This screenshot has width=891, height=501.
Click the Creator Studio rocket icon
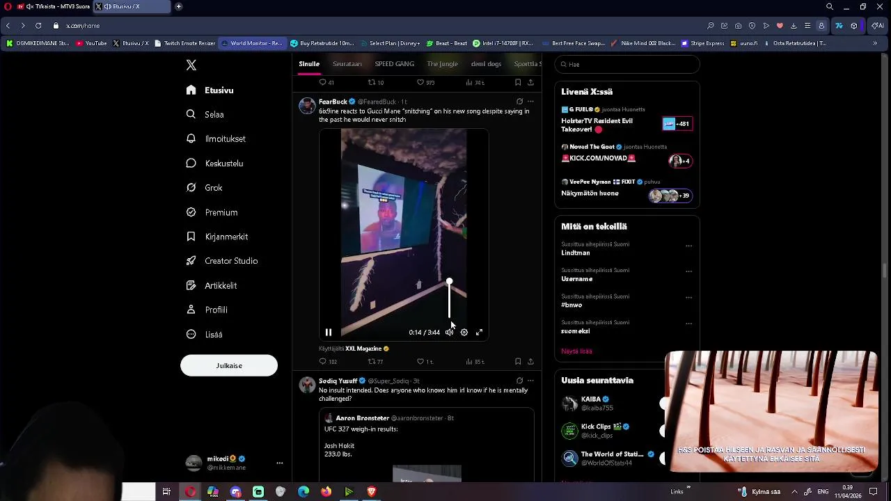click(191, 261)
